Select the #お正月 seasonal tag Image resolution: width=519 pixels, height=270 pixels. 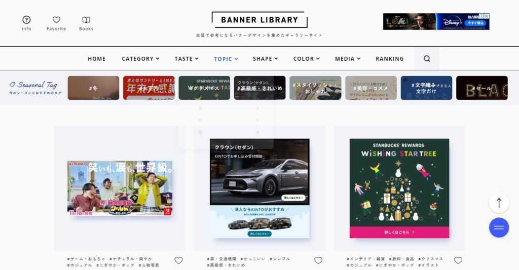(149, 88)
